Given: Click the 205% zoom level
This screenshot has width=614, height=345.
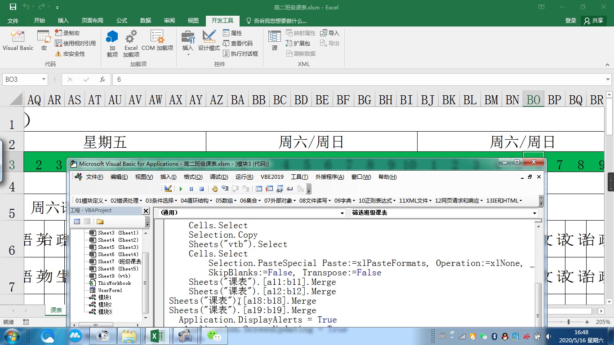Looking at the screenshot, I should point(603,322).
